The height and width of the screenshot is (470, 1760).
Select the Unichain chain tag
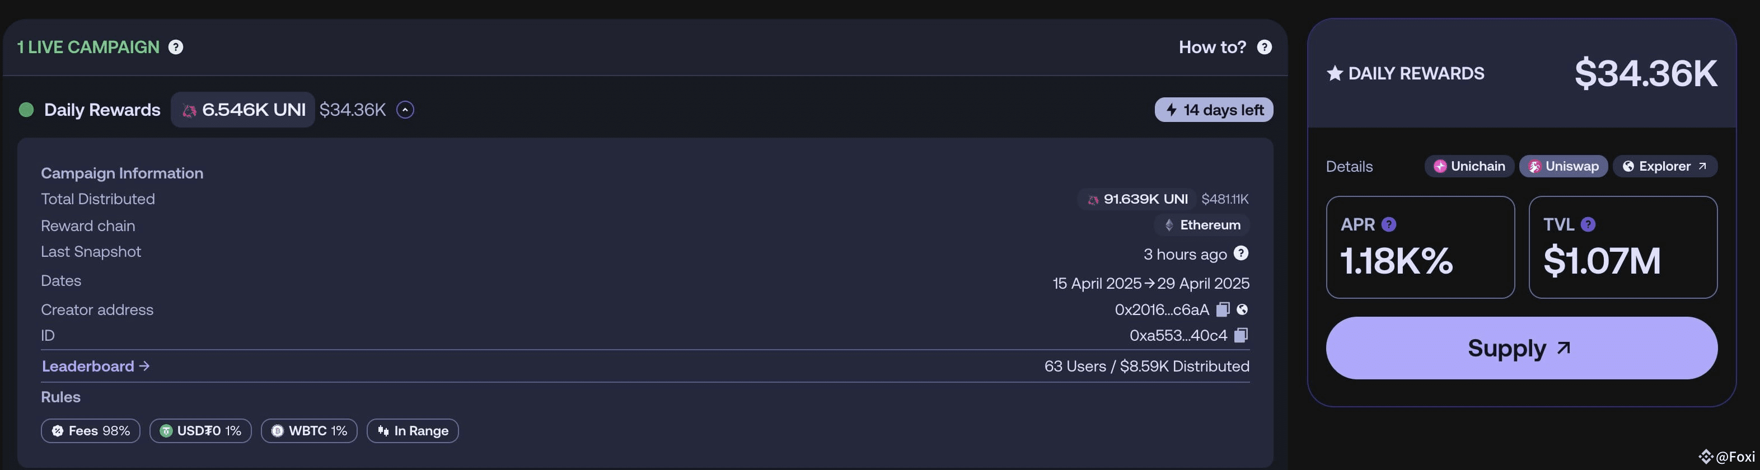(1469, 166)
